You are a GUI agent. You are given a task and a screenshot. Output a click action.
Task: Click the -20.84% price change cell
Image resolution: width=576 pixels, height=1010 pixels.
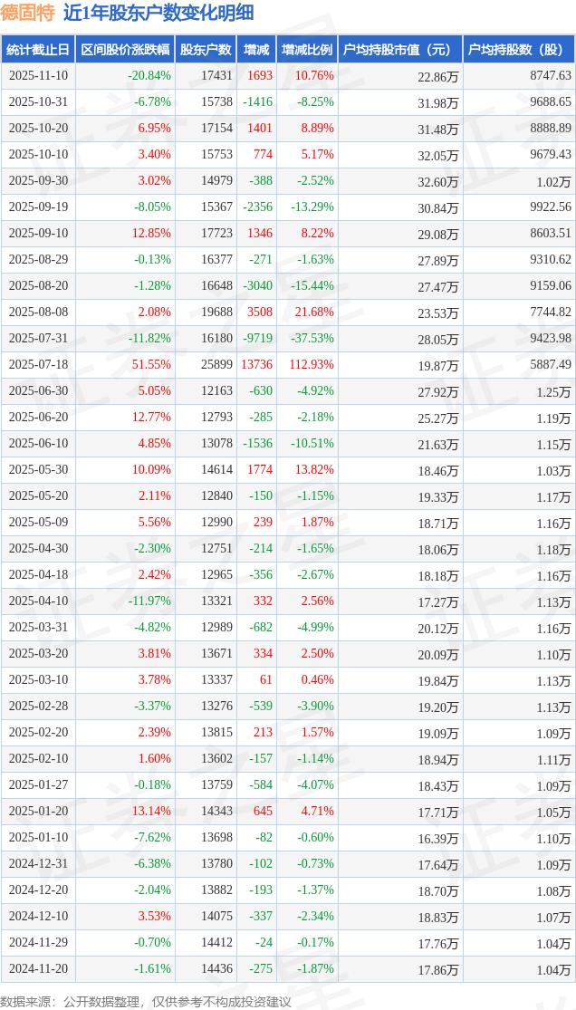pos(149,76)
